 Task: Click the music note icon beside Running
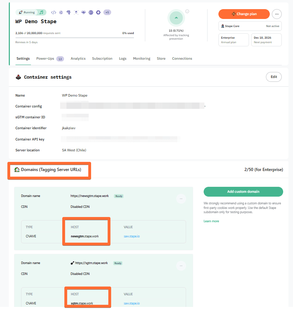pyautogui.click(x=42, y=12)
